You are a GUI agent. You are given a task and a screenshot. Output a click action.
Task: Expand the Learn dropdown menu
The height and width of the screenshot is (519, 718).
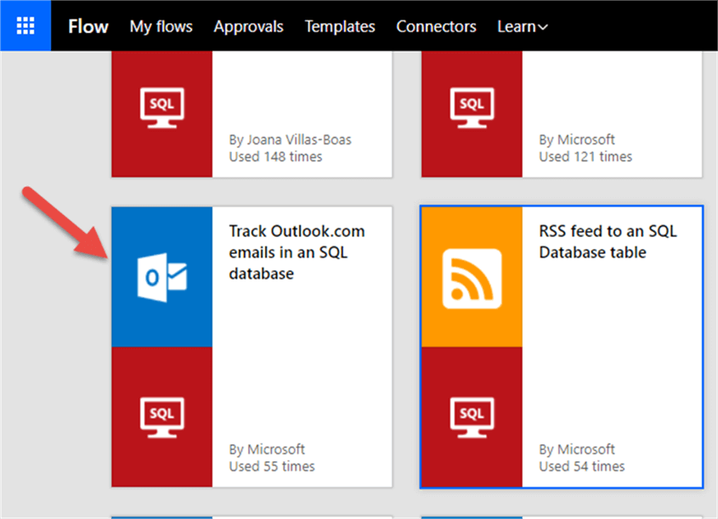click(x=523, y=26)
